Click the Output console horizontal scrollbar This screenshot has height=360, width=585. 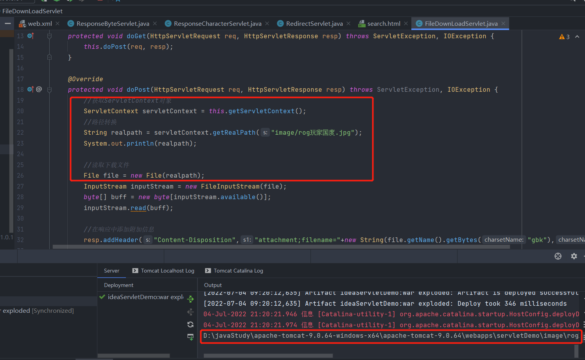click(x=268, y=356)
